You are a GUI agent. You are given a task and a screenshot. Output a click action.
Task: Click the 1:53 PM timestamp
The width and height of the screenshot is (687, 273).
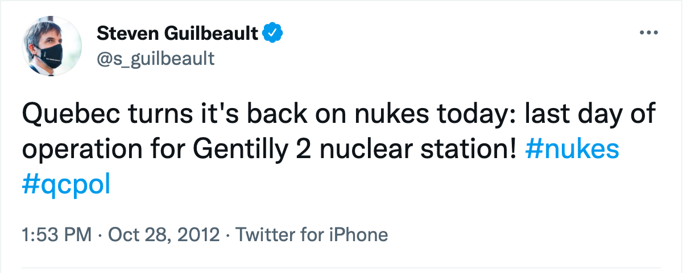pyautogui.click(x=56, y=234)
